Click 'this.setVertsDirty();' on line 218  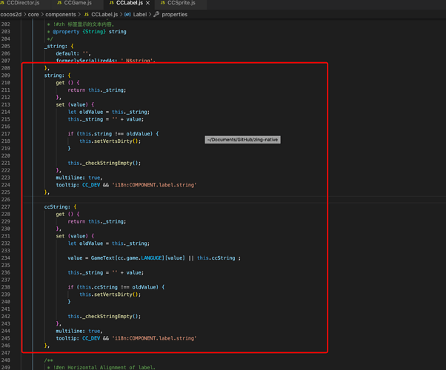pos(110,141)
